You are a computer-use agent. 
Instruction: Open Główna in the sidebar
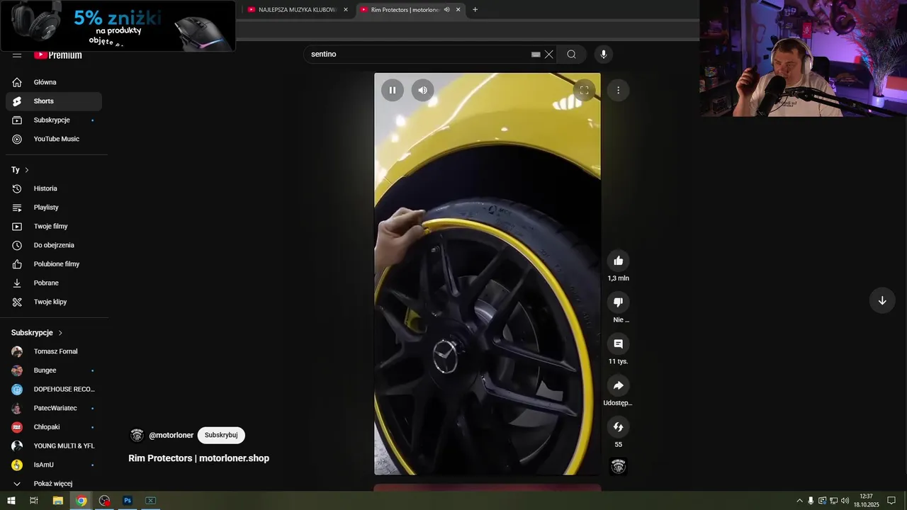click(54, 82)
